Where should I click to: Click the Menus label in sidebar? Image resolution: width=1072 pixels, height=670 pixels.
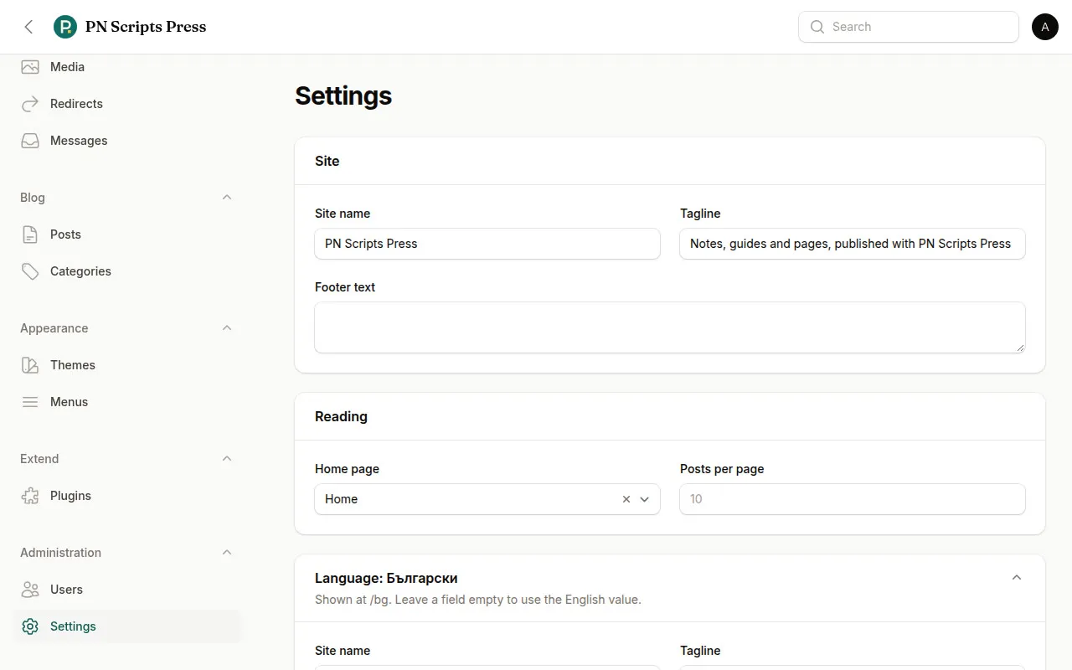[69, 402]
